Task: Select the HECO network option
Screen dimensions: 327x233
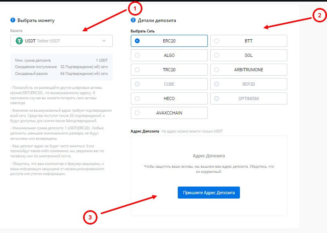Action: 169,98
